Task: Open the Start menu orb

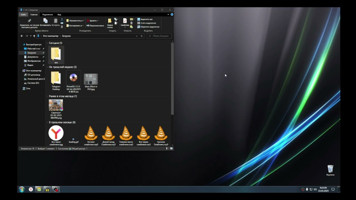Action: click(x=22, y=189)
